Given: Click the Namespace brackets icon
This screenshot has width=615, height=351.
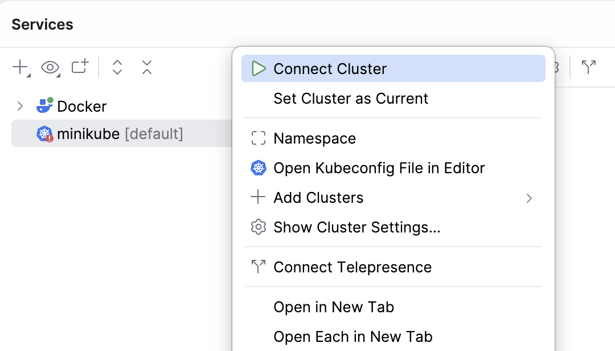Looking at the screenshot, I should 258,138.
